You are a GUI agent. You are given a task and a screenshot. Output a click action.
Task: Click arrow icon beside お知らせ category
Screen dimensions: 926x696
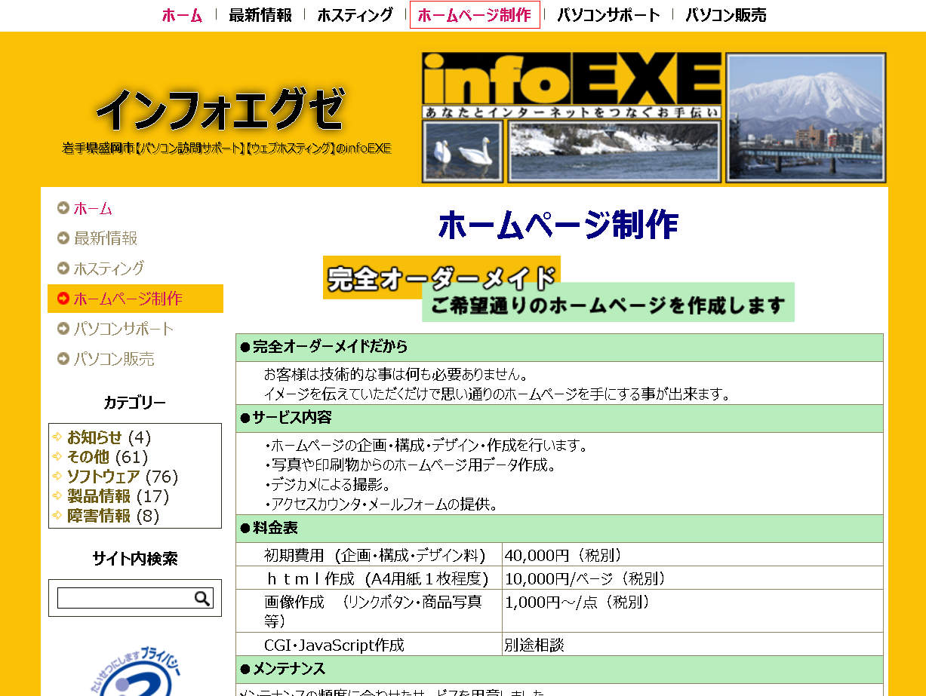click(57, 437)
